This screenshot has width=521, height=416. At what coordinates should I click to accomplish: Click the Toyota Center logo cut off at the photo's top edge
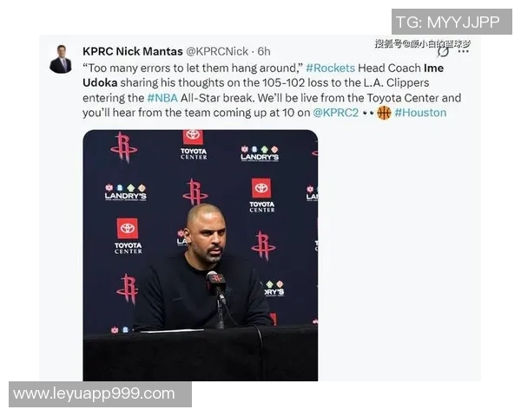coord(194,145)
